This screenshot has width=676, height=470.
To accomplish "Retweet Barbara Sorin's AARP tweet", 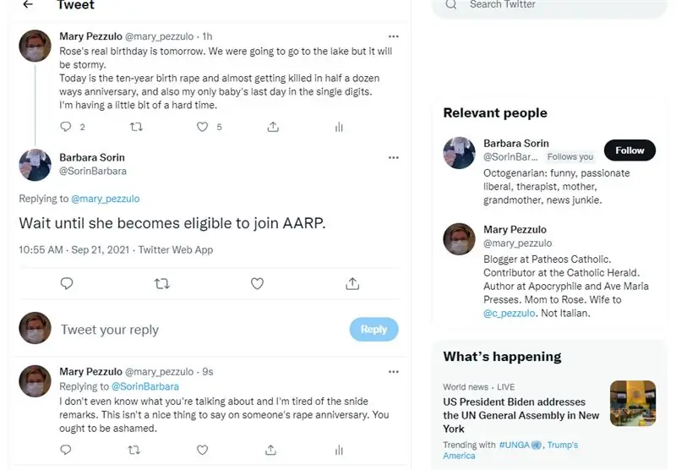I will 162,284.
